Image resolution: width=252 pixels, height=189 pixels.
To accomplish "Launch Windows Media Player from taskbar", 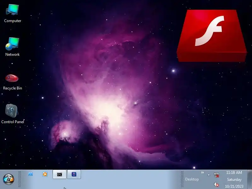I will 45,174.
